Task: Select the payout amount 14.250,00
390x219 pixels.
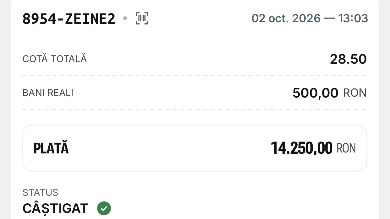Action: click(x=302, y=148)
